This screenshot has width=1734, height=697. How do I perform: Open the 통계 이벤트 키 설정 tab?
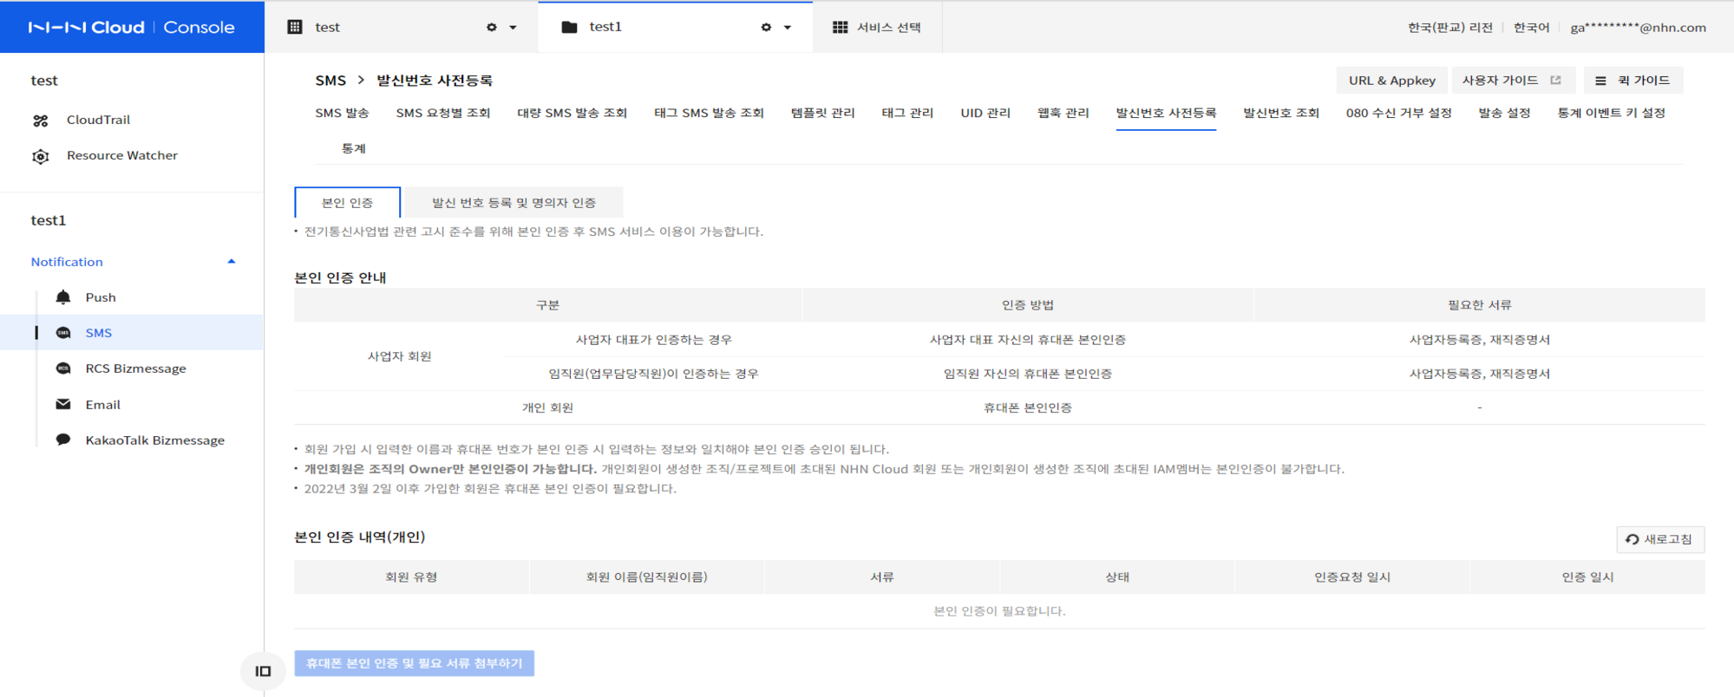pos(1611,113)
